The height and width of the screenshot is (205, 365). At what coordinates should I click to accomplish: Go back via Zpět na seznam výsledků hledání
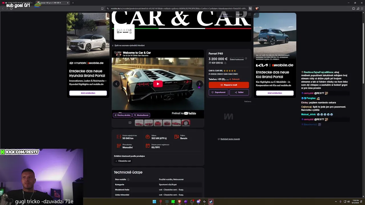coord(128,46)
